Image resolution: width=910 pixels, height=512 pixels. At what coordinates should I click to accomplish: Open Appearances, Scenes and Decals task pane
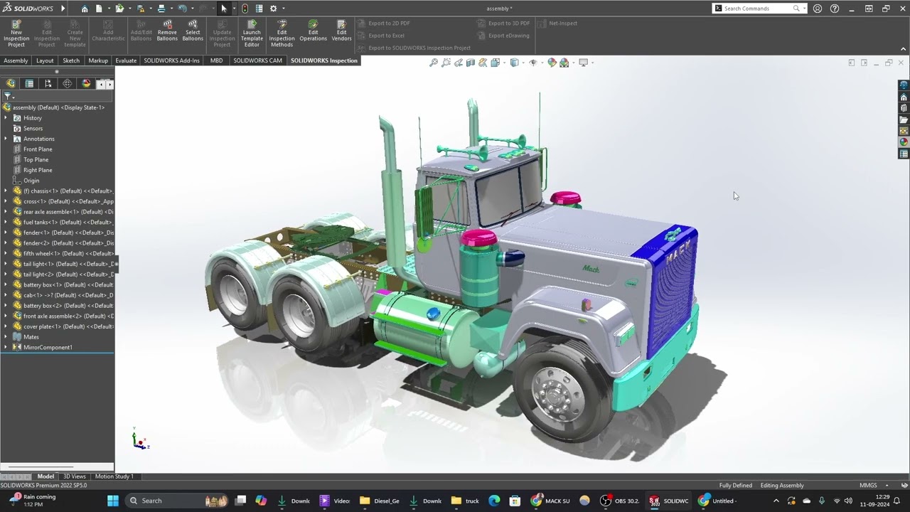pyautogui.click(x=904, y=142)
